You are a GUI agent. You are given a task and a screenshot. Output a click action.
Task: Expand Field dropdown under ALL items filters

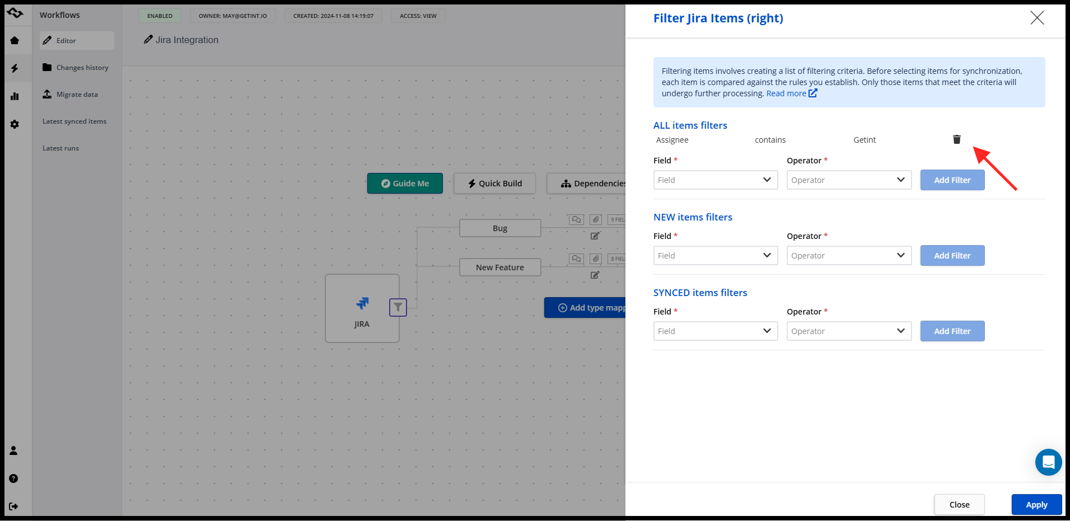(x=715, y=180)
